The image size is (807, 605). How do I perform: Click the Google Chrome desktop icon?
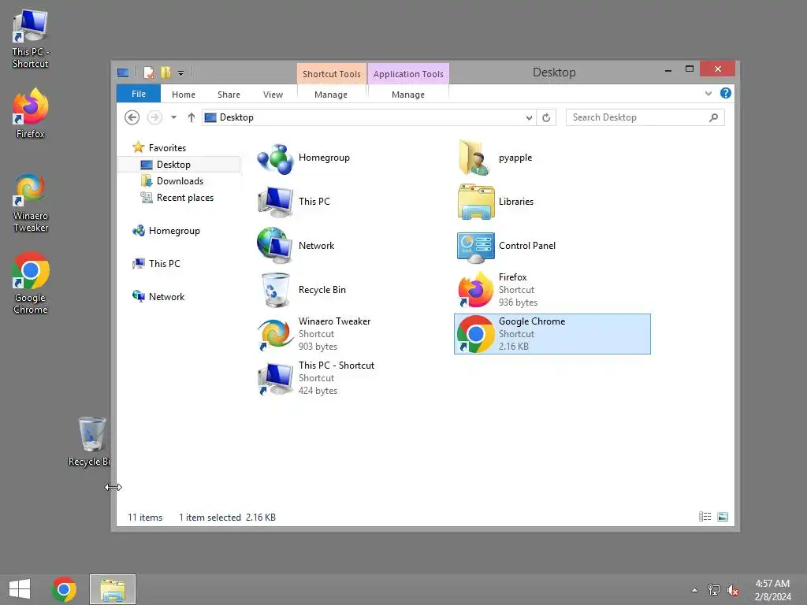click(31, 284)
